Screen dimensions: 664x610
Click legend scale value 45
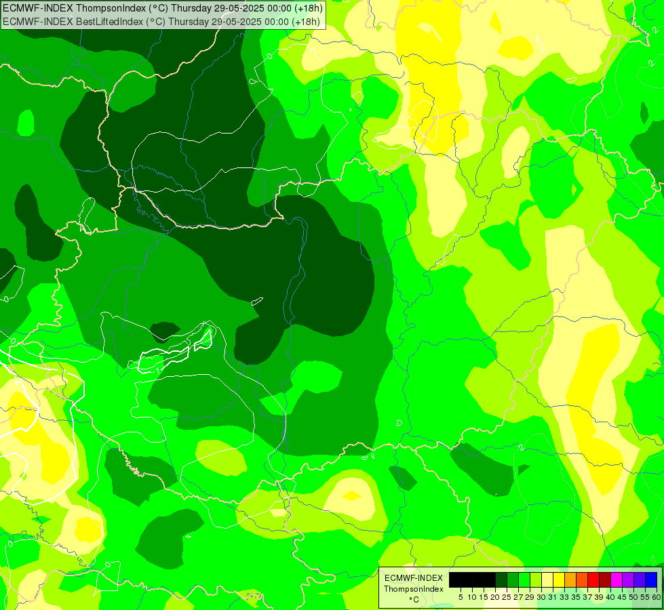[x=622, y=597]
